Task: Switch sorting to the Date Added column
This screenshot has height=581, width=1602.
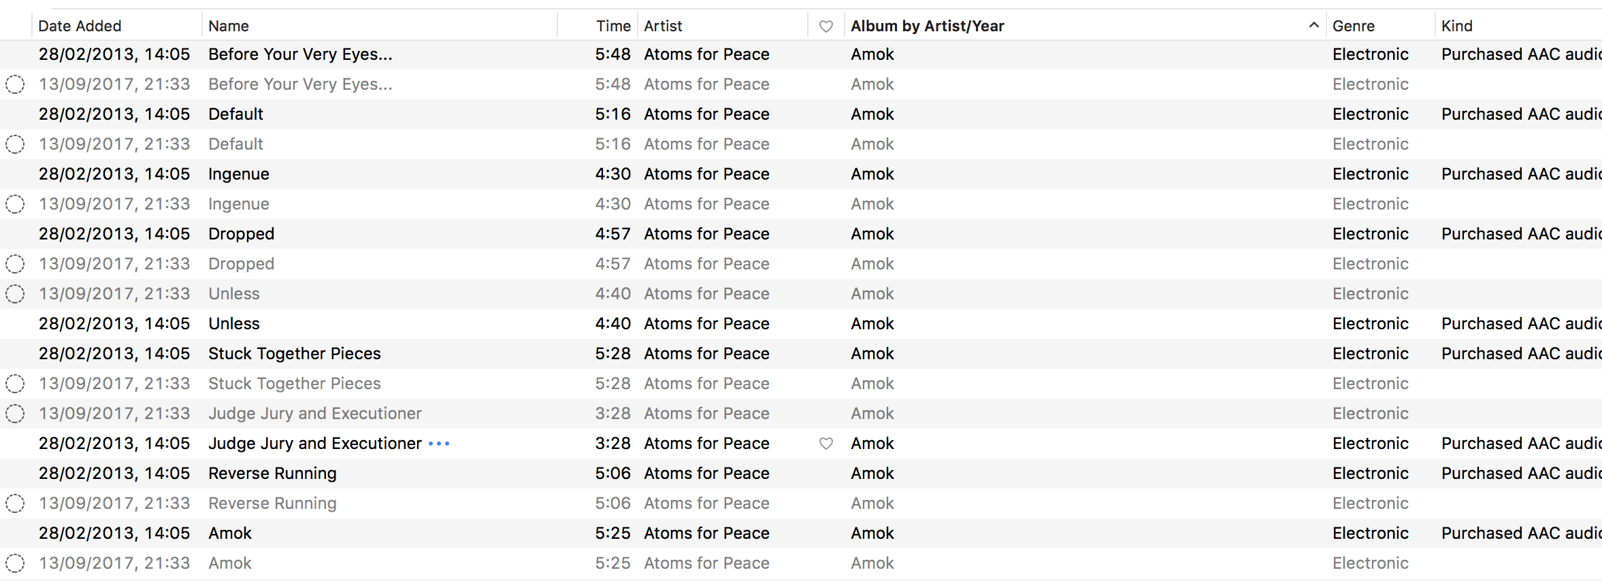Action: pos(80,26)
